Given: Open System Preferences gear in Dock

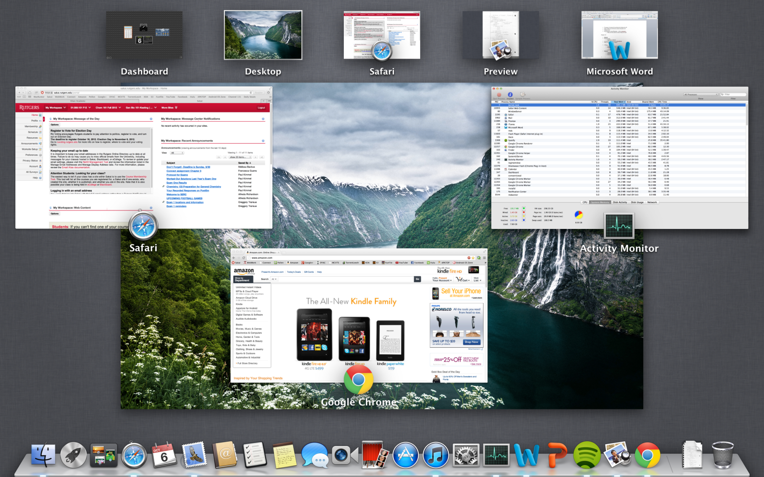Looking at the screenshot, I should [x=466, y=455].
